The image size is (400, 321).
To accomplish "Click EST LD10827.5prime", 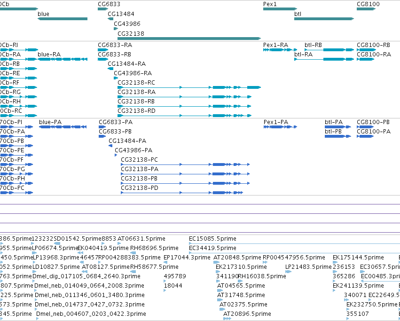I will coord(56,267).
